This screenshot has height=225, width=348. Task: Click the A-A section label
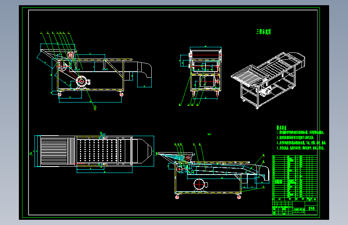click(209, 134)
